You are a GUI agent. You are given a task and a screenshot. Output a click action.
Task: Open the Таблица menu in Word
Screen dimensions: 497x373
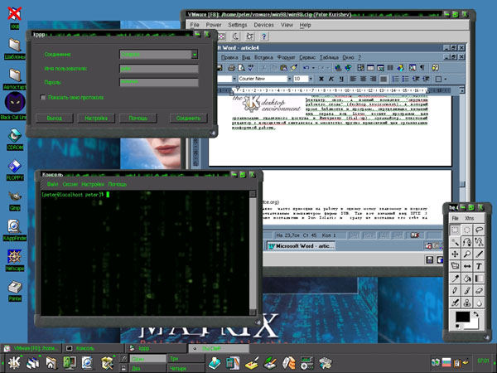(329, 57)
